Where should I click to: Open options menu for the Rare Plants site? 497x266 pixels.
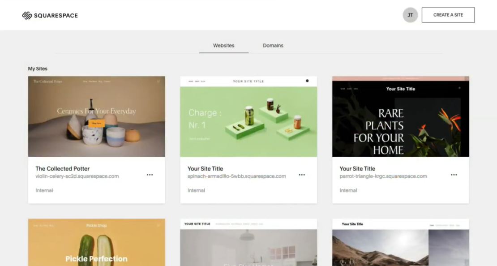454,175
